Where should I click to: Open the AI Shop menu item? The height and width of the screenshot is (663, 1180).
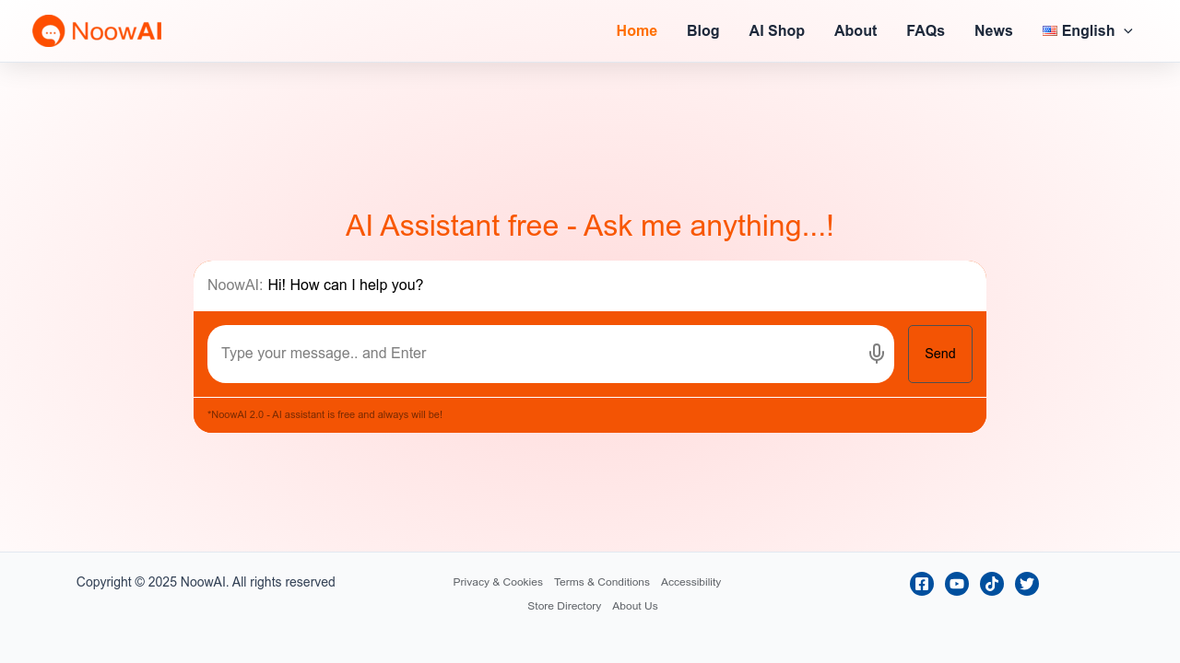pyautogui.click(x=776, y=30)
